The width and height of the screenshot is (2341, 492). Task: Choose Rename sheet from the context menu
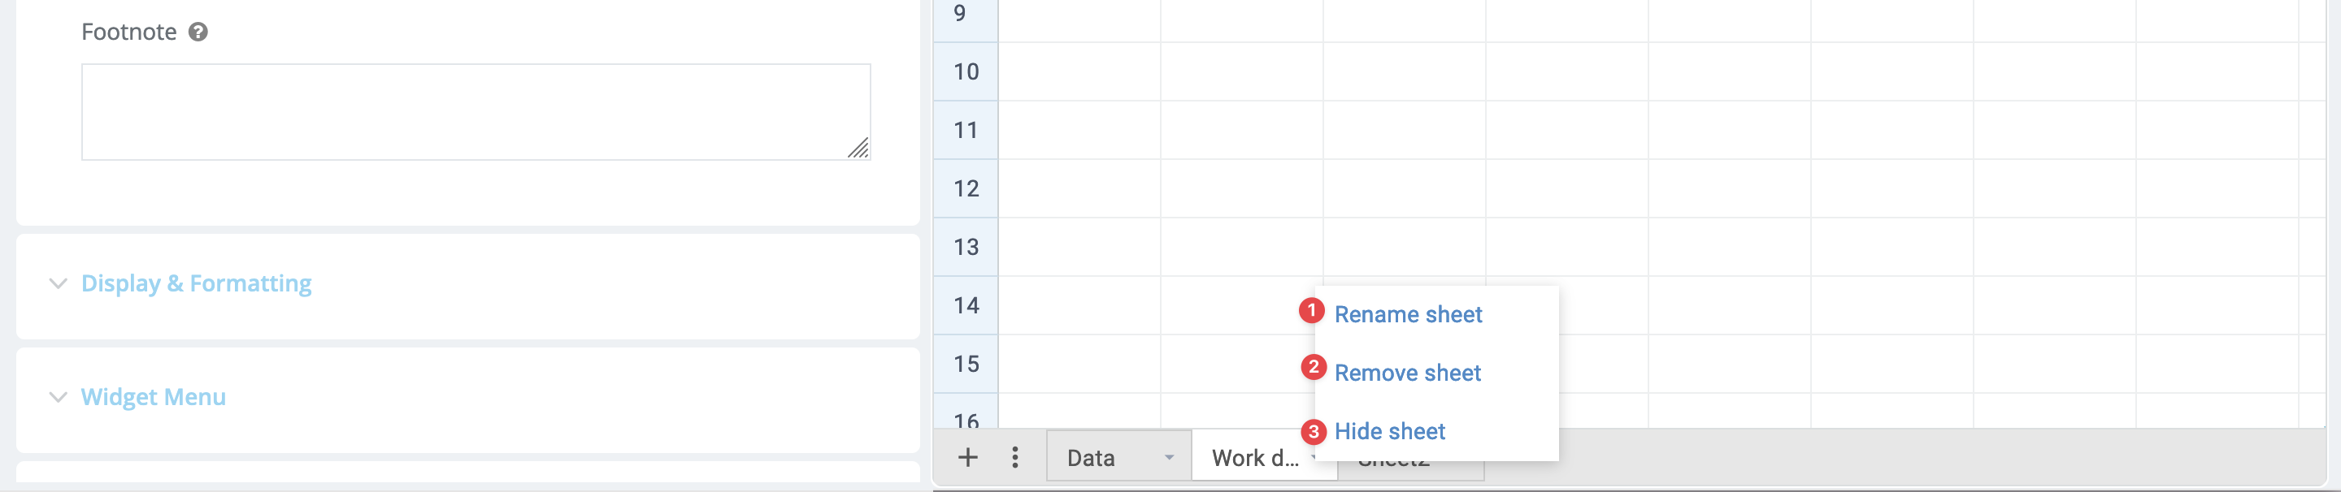[1408, 315]
